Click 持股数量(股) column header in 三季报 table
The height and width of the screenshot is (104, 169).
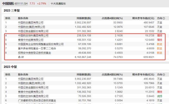click(x=84, y=18)
